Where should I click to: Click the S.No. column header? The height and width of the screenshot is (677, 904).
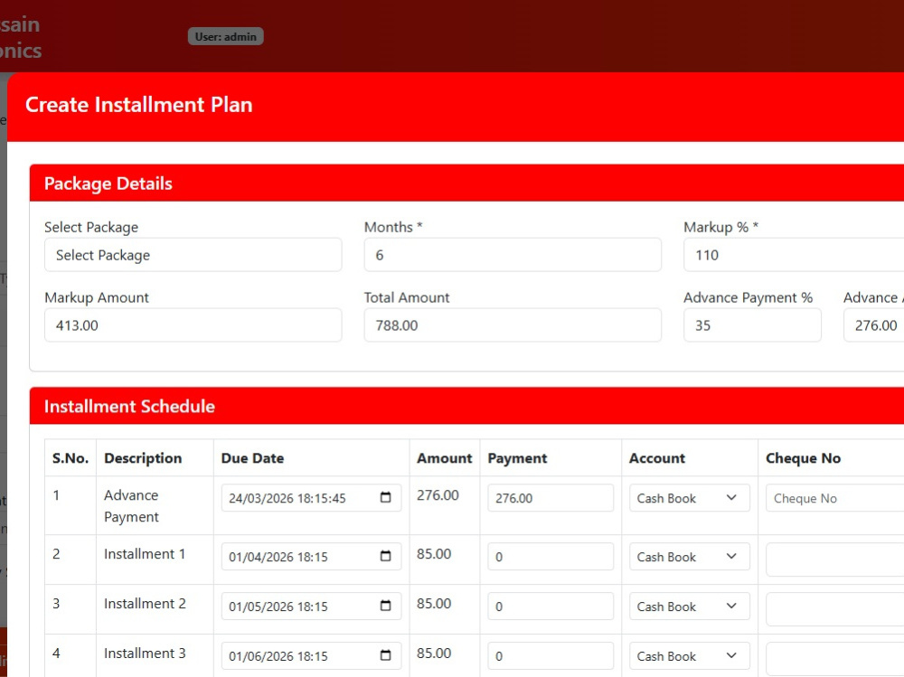point(71,458)
